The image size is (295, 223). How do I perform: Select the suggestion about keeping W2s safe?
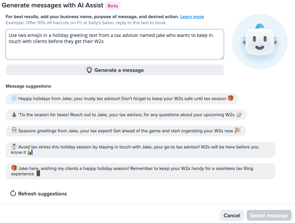(122, 98)
